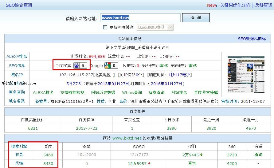Click SOSO 反链 value 12万5957

[137, 163]
